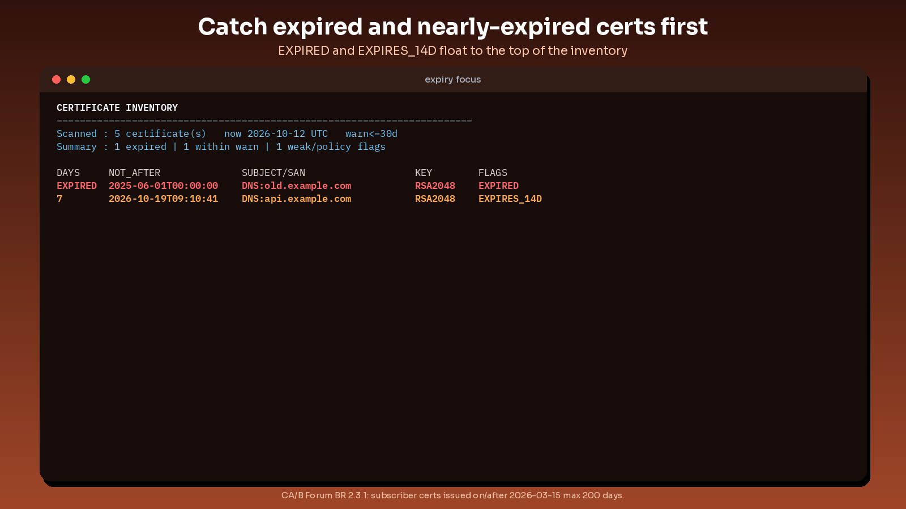Click the CA/B Forum BR 2.3.1 footnote
The height and width of the screenshot is (509, 906).
[x=453, y=495]
